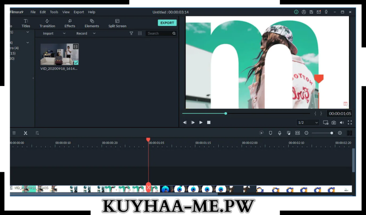Switch to the Titles tab
Viewport: 366px width, 215px height.
point(26,23)
